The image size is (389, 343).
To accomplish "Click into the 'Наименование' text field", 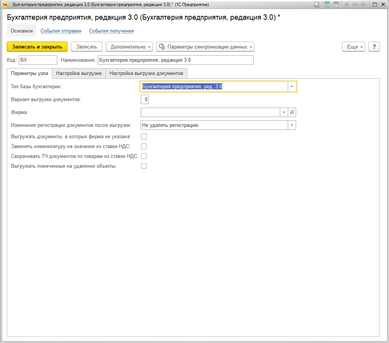I will (175, 60).
